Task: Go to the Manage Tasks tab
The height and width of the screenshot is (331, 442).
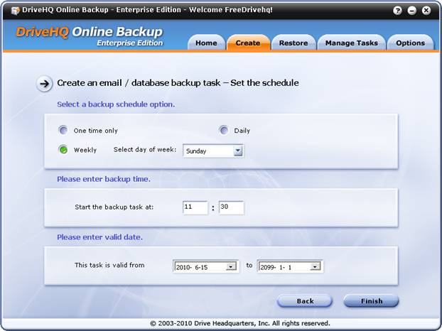Action: tap(351, 43)
